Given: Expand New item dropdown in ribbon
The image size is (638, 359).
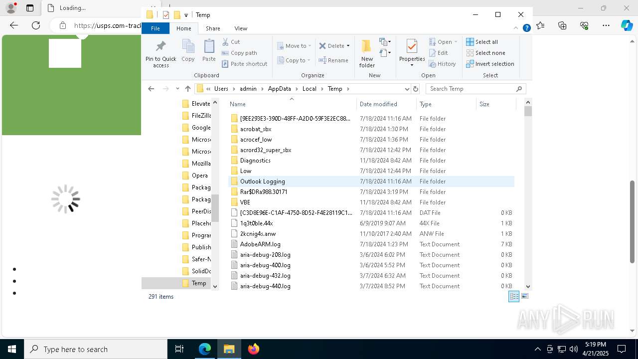Looking at the screenshot, I should point(385,42).
